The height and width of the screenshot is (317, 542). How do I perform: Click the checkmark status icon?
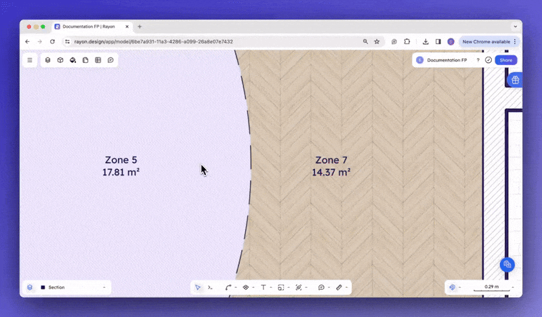488,60
